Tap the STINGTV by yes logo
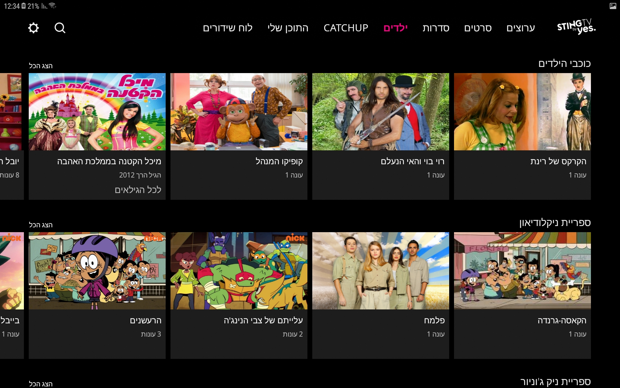 [x=576, y=27]
